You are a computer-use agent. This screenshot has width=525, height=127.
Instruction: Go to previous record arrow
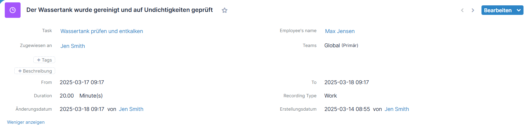462,10
